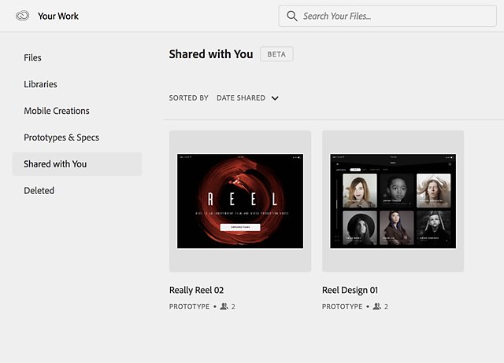
Task: Select Shared with You sidebar item
Action: coord(77,164)
